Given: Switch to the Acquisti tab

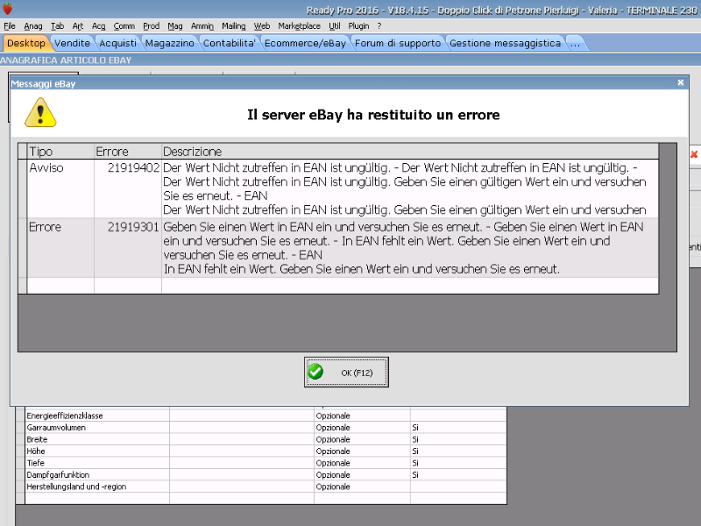Looking at the screenshot, I should [x=117, y=43].
